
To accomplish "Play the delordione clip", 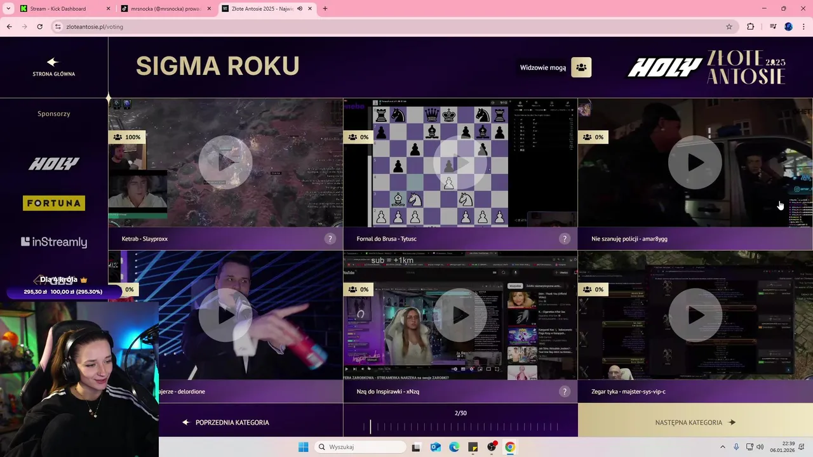I will (x=225, y=315).
